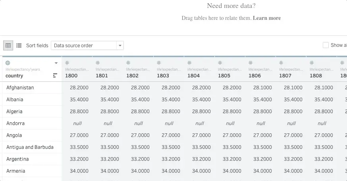The image size is (347, 181).
Task: Click the null value for Andorra in 1802
Action: coord(139,123)
